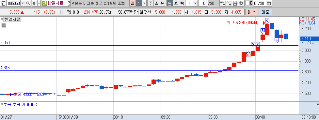The image size is (319, 120).
Task: Click the 최고 5,270 (09:44) high label
Action: tap(243, 23)
